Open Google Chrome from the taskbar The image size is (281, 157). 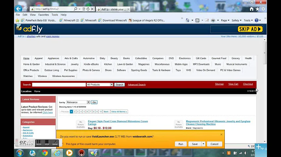(x=45, y=153)
